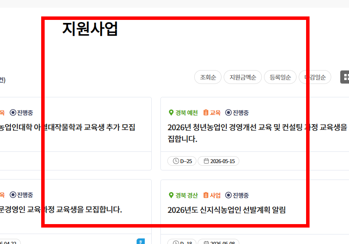Open the 2026년 청년농업인 경영개선 교육 post

[x=258, y=133]
